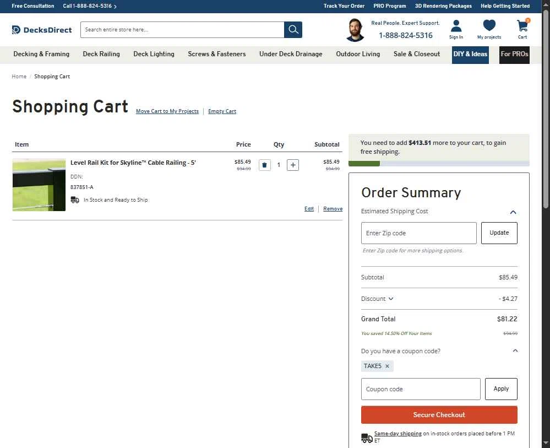
Task: Click phone number 1-888-824-5316 in header
Action: 406,35
